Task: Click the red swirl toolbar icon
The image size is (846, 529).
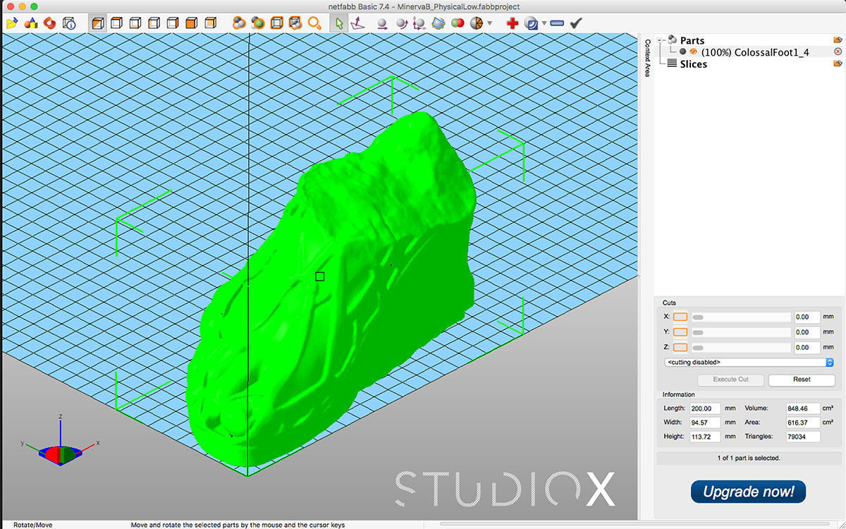Action: point(49,23)
